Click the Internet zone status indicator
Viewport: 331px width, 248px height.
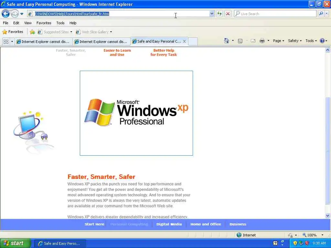[x=246, y=235]
